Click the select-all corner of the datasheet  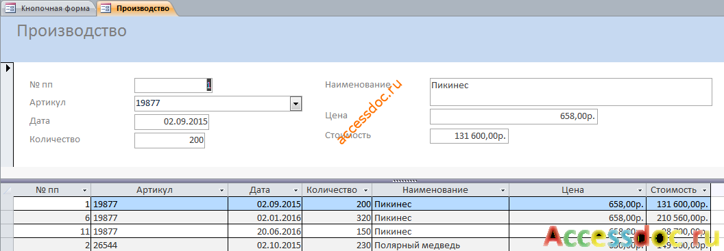click(x=7, y=189)
